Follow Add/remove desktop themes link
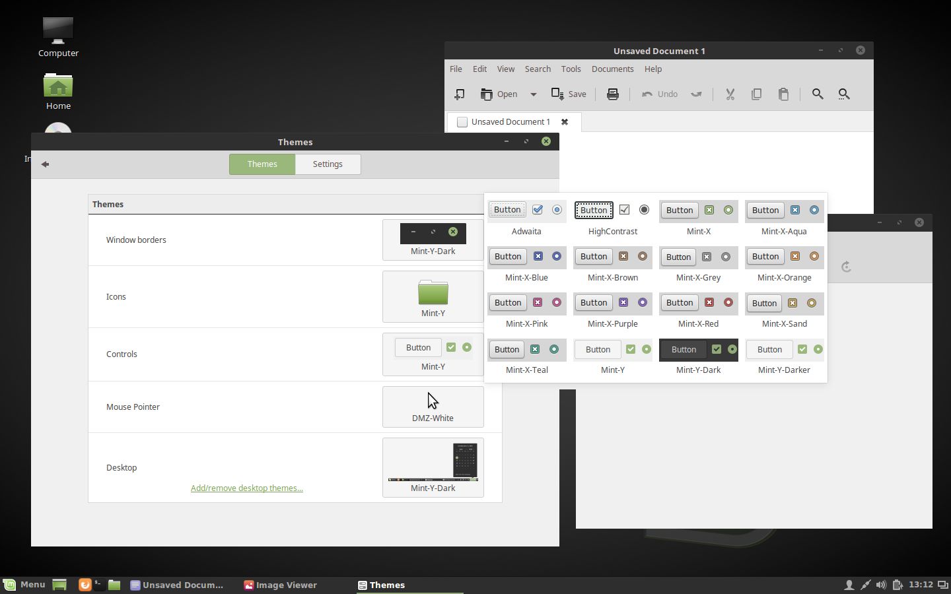The image size is (951, 594). tap(247, 488)
